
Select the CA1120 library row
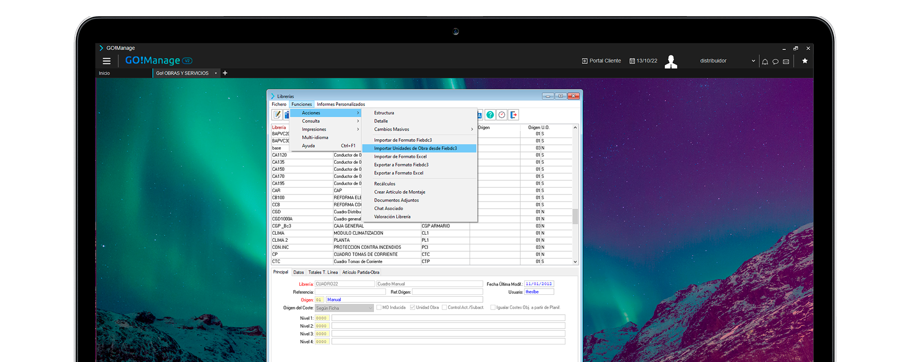(422, 155)
